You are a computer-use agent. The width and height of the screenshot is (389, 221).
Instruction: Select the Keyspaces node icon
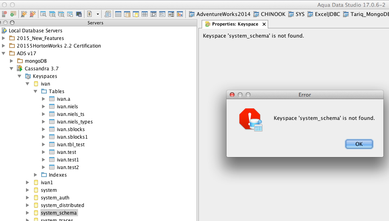(x=28, y=76)
